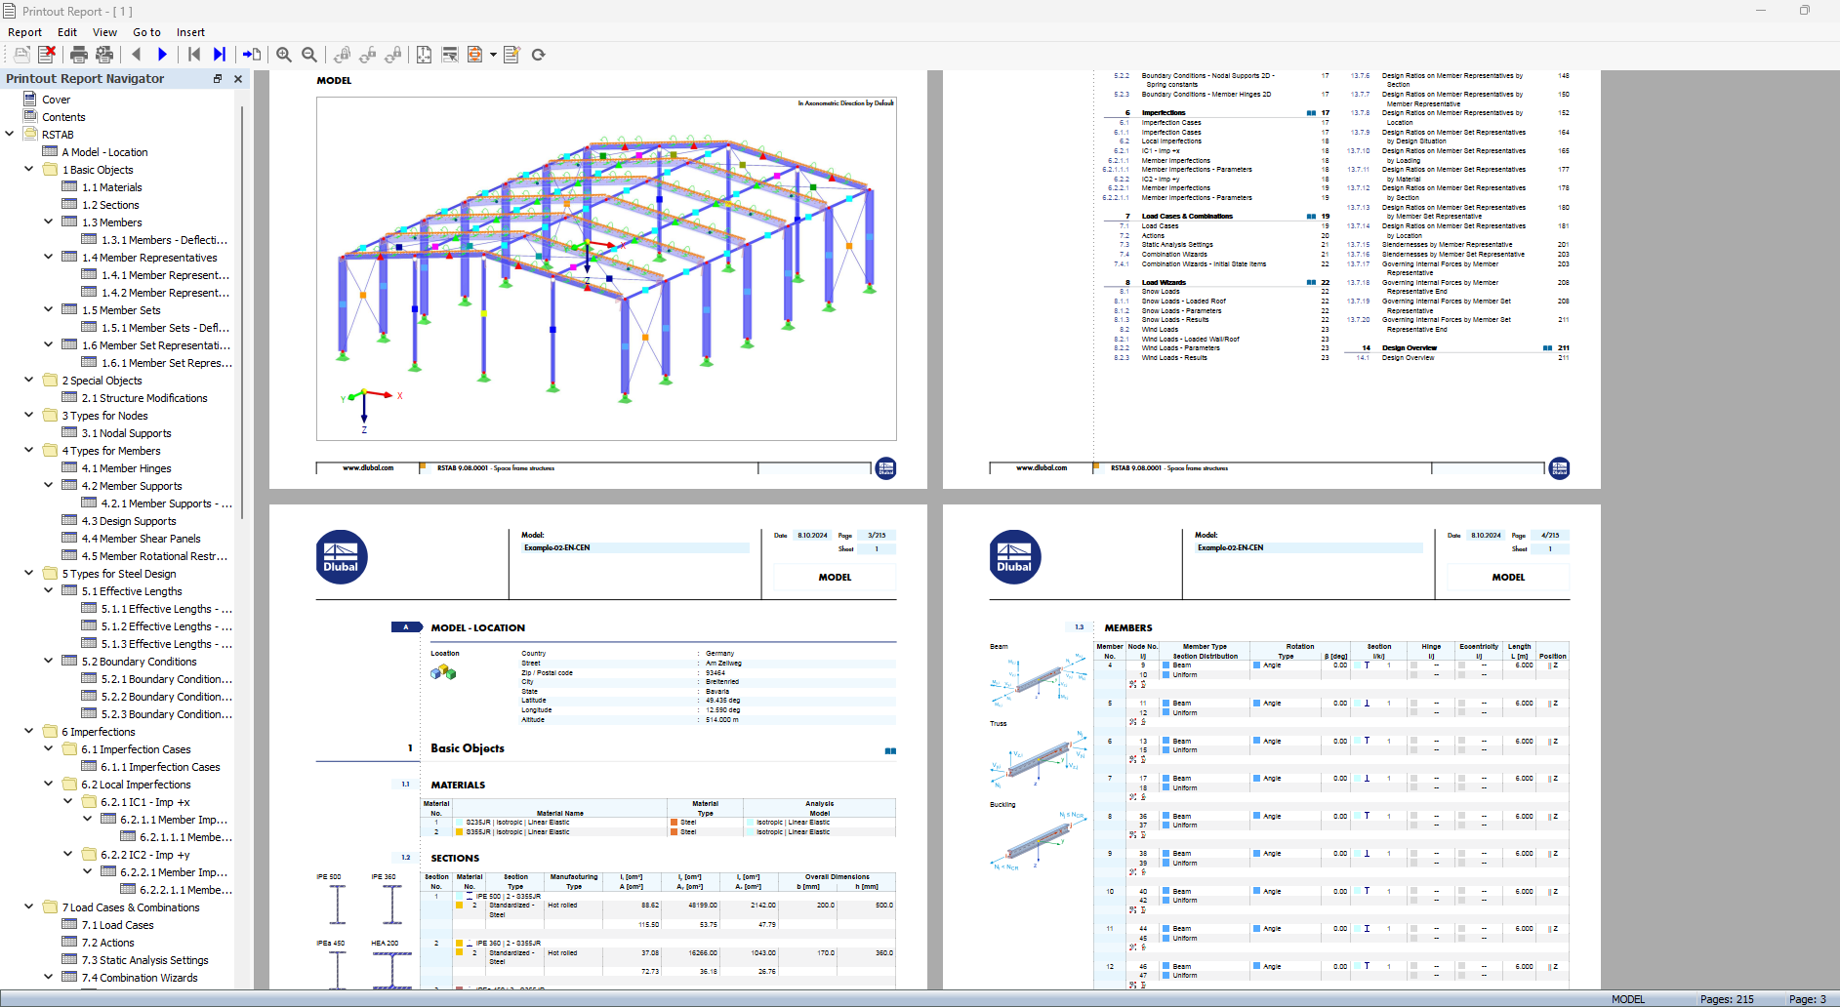Go to next page with blue arrow
This screenshot has height=1007, width=1840.
(x=162, y=55)
